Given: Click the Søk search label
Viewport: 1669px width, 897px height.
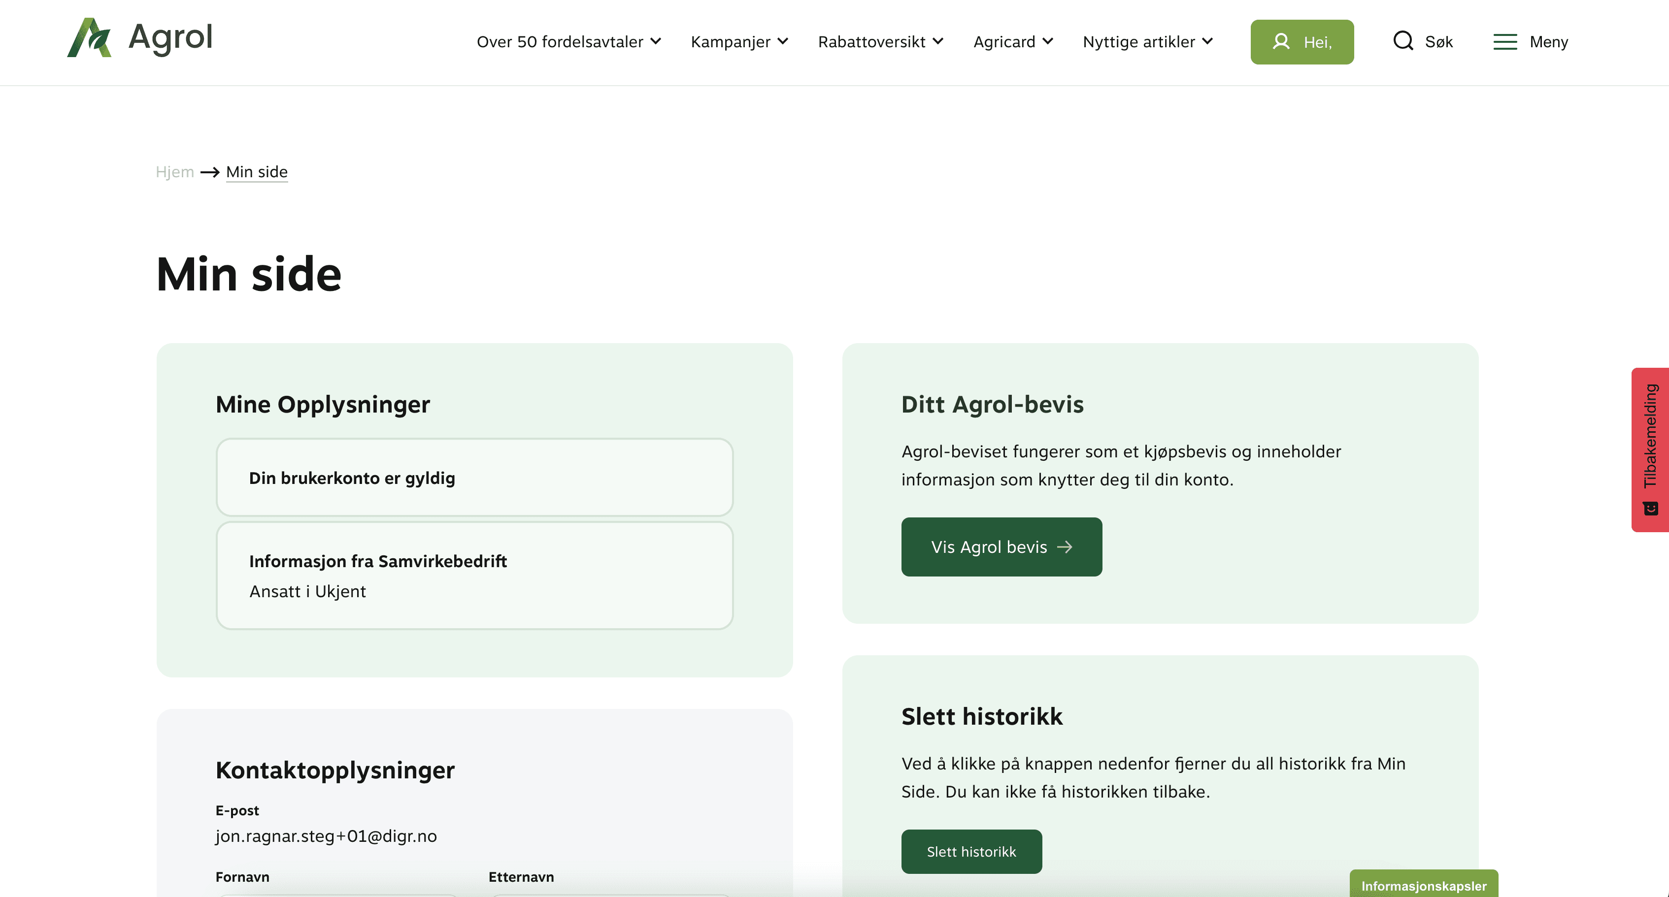Looking at the screenshot, I should [x=1439, y=42].
